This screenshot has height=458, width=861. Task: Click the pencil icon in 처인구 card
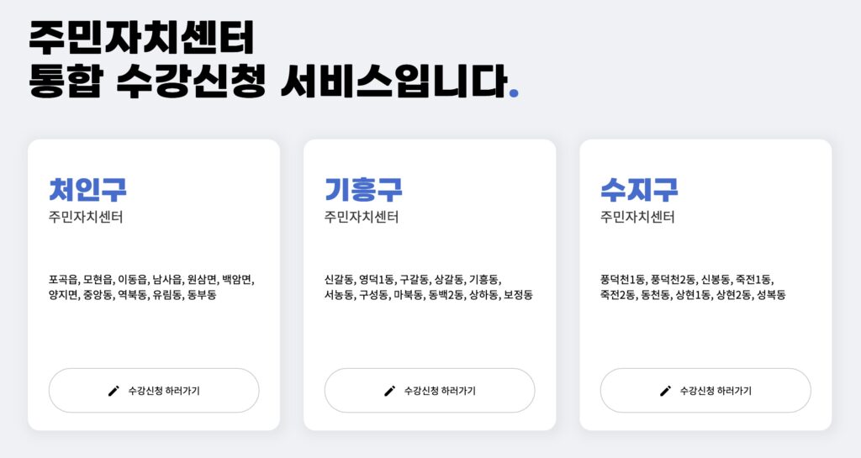click(x=114, y=391)
